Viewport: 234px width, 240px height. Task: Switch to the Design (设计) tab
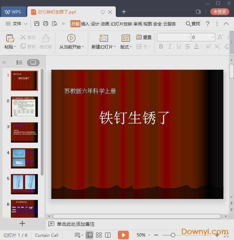tap(95, 24)
